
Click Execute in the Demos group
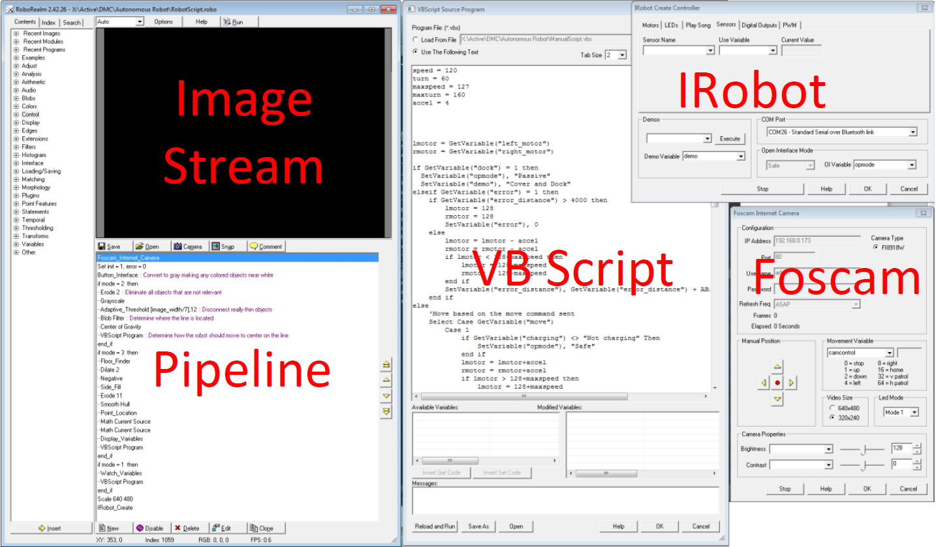tap(730, 138)
